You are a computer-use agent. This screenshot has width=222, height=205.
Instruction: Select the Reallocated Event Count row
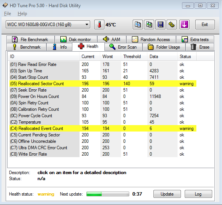point(103,129)
